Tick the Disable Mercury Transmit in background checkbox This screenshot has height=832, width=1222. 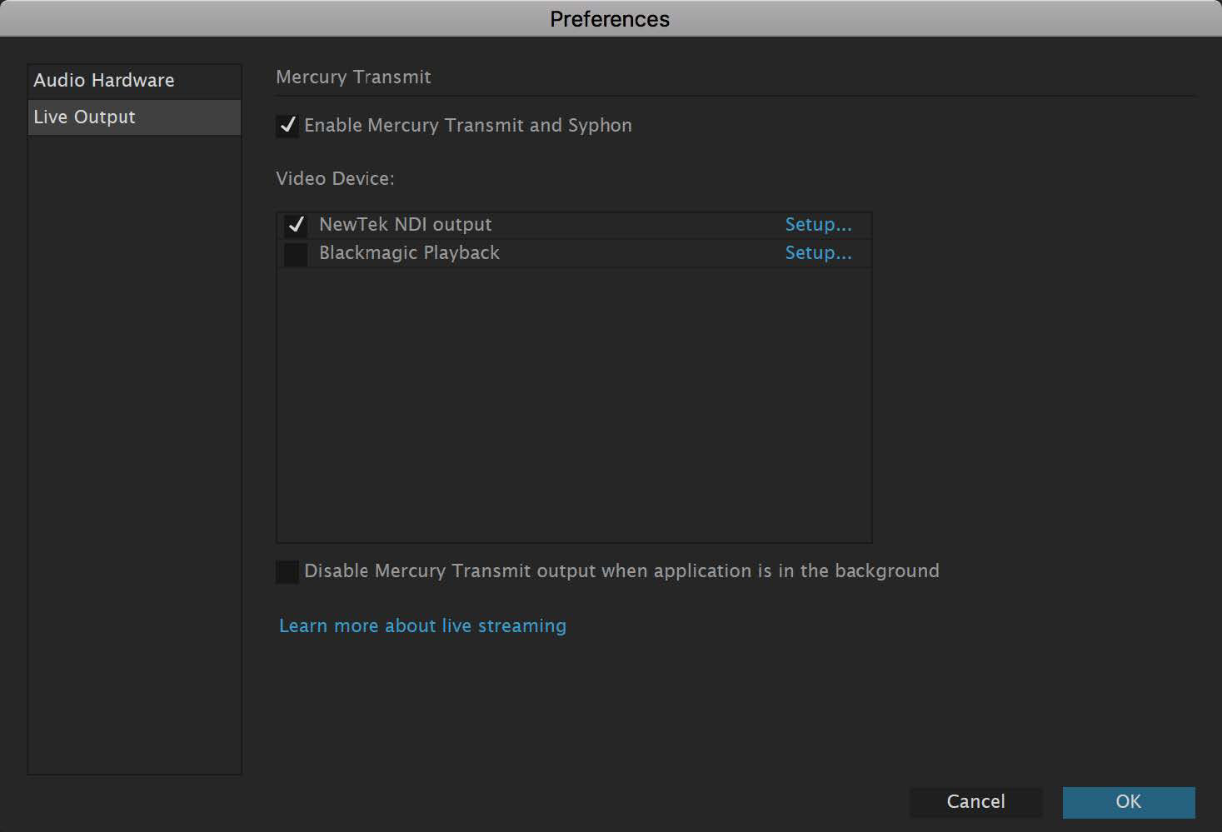287,571
